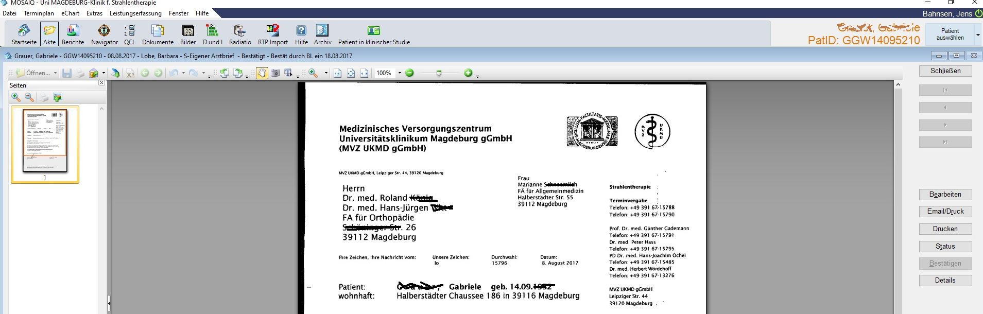Click the OCR text recognition icon
The image size is (983, 314).
[130, 73]
